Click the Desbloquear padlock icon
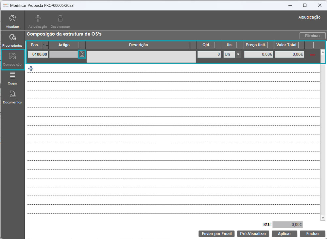Image resolution: width=327 pixels, height=239 pixels. point(60,19)
